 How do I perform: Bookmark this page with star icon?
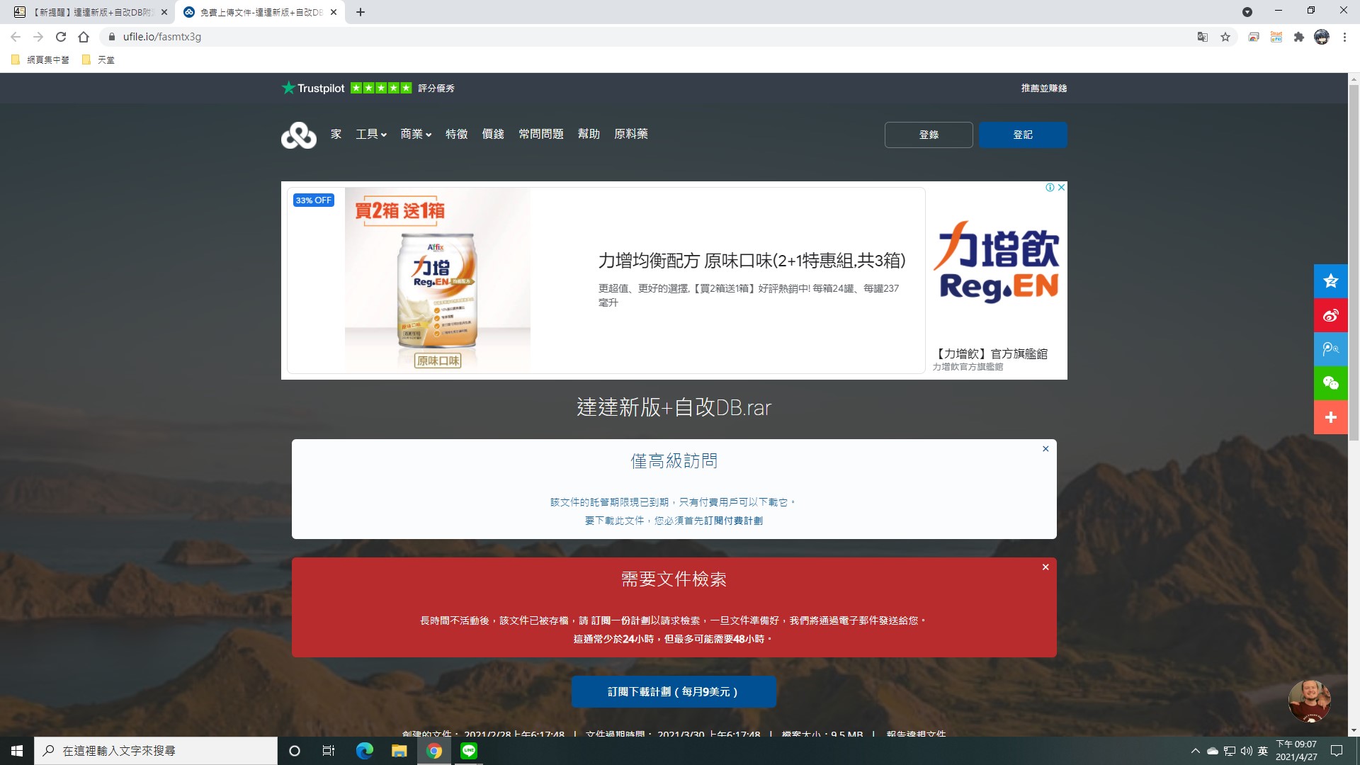1225,37
